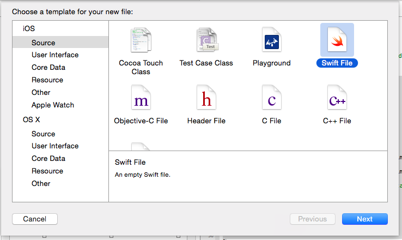Click the Header File label text
Screen dimensions: 402x240
click(206, 121)
